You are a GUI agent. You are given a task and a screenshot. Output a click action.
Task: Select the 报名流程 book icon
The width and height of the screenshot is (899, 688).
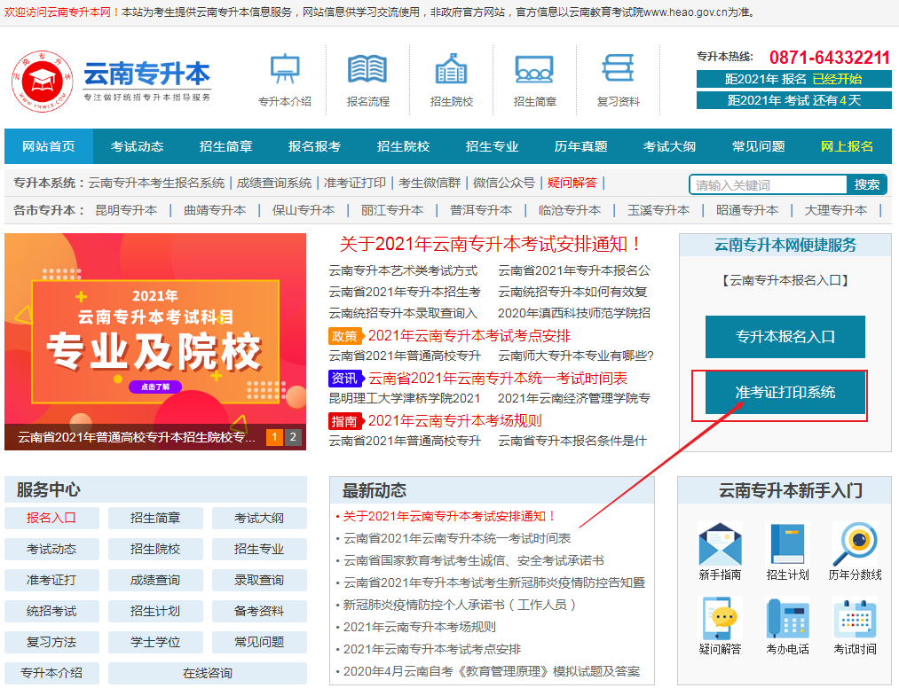[367, 69]
